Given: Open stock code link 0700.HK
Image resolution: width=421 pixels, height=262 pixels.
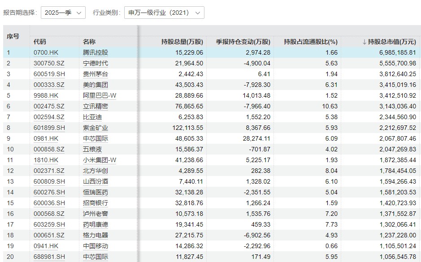Looking at the screenshot, I should click(x=46, y=52).
